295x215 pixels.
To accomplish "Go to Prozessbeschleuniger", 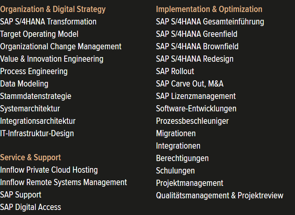I will point(192,121).
